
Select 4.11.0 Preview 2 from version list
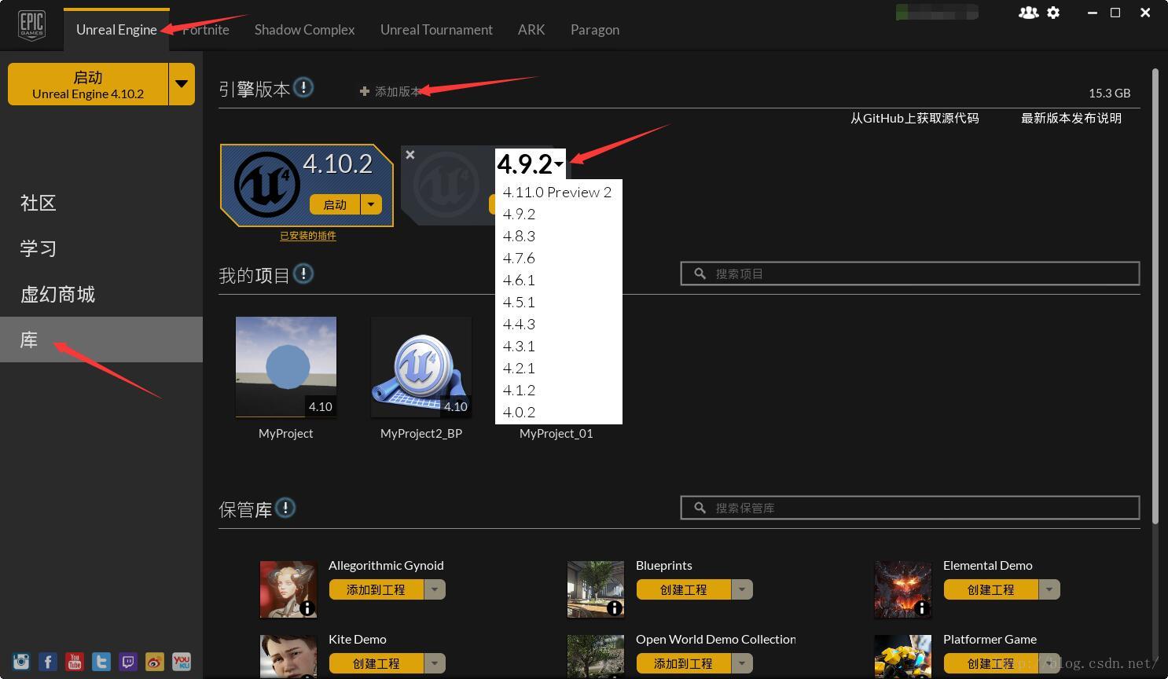[x=558, y=192]
